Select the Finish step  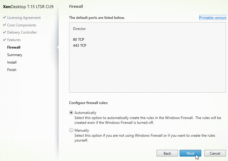12,70
